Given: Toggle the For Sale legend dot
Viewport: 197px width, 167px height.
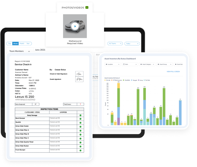Looking at the screenshot, I should [144, 80].
